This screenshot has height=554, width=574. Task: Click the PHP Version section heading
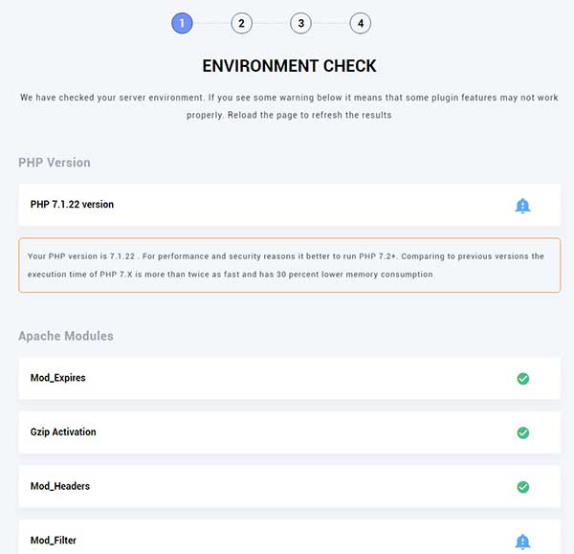[x=55, y=163]
